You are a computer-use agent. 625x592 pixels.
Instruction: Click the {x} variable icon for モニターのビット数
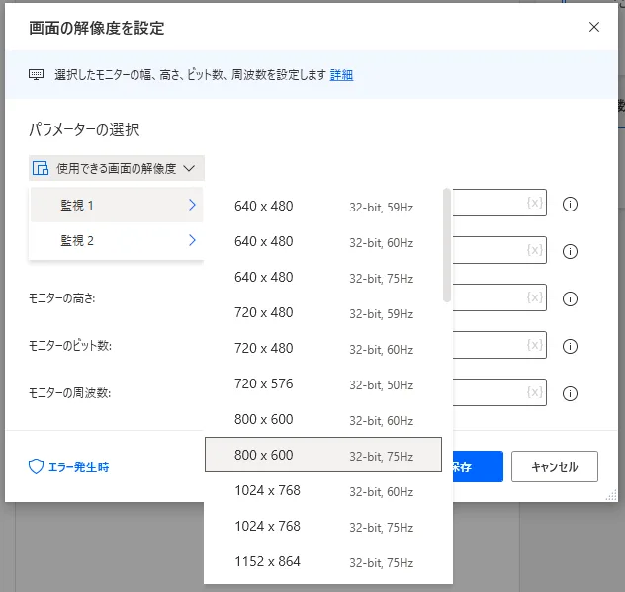point(535,345)
